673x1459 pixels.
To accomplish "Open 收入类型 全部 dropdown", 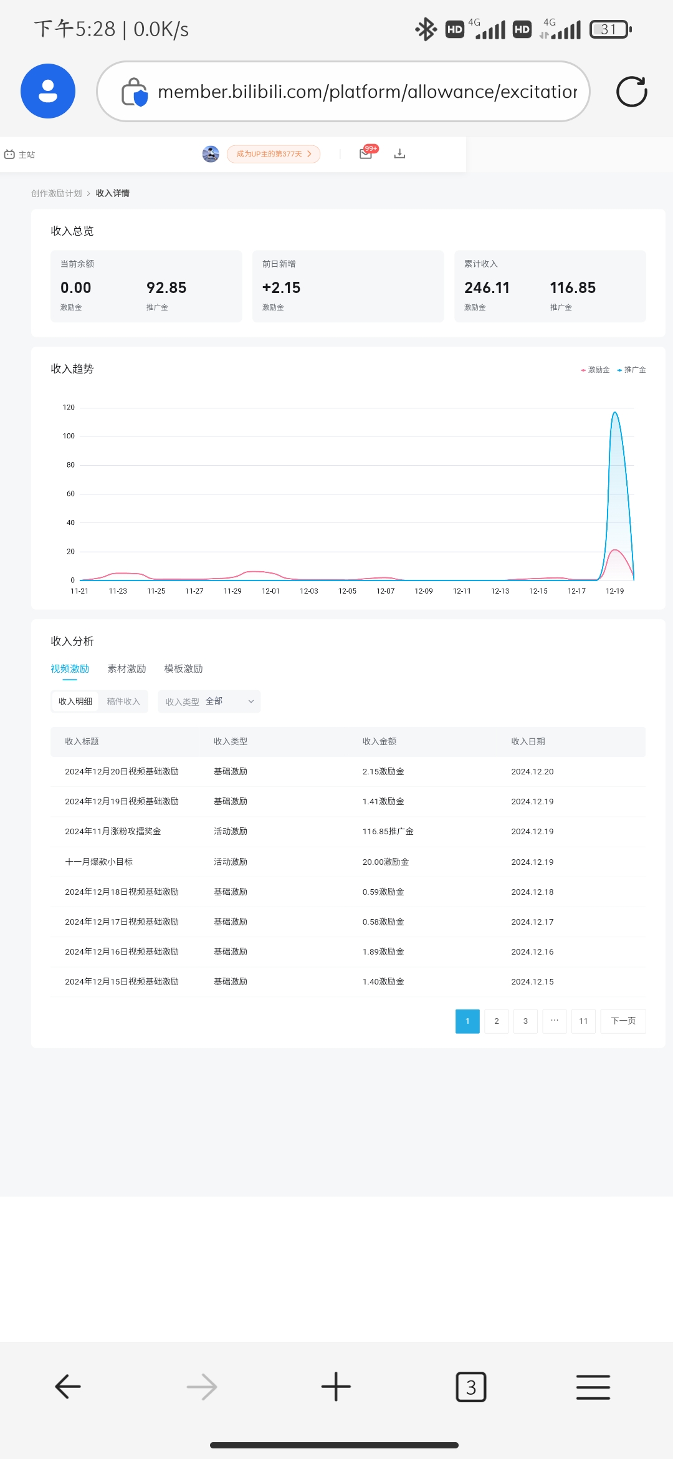I will pyautogui.click(x=209, y=701).
